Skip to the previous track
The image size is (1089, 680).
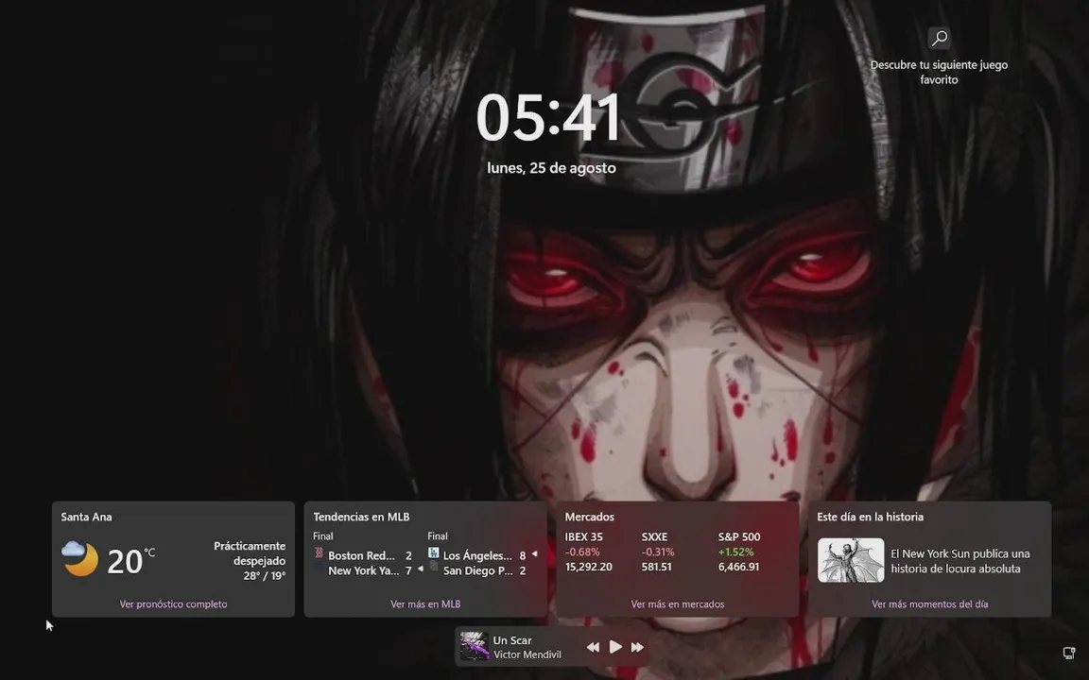coord(593,647)
